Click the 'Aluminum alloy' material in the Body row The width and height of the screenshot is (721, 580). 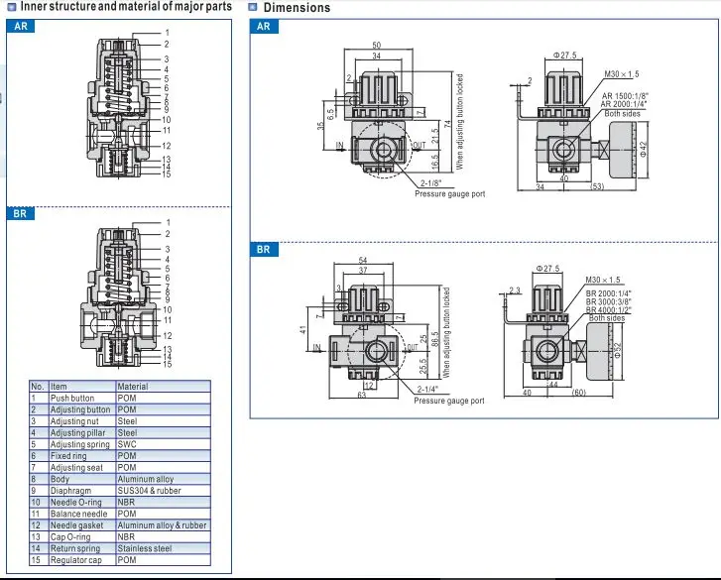[163, 479]
